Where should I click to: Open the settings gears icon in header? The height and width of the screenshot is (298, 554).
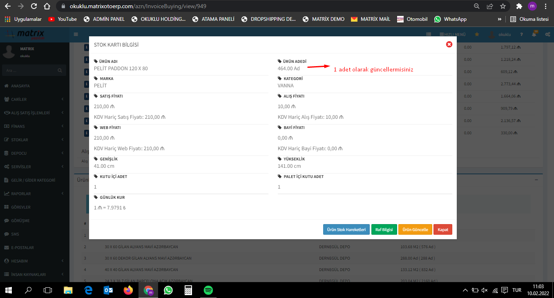click(x=547, y=35)
